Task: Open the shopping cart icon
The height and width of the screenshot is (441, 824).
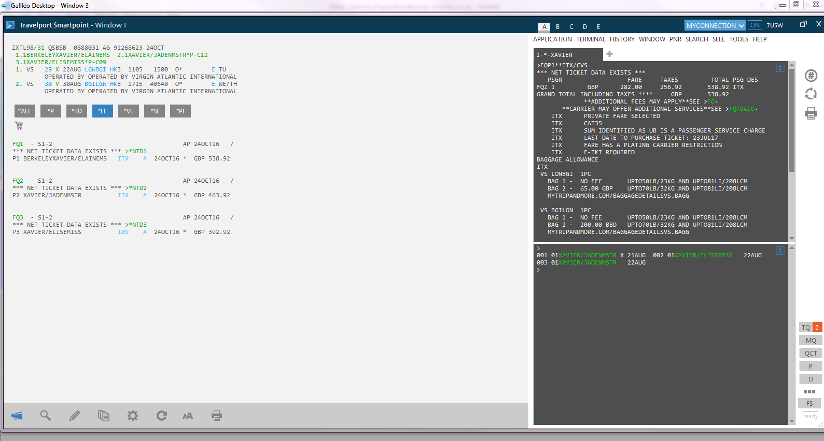Action: click(19, 125)
